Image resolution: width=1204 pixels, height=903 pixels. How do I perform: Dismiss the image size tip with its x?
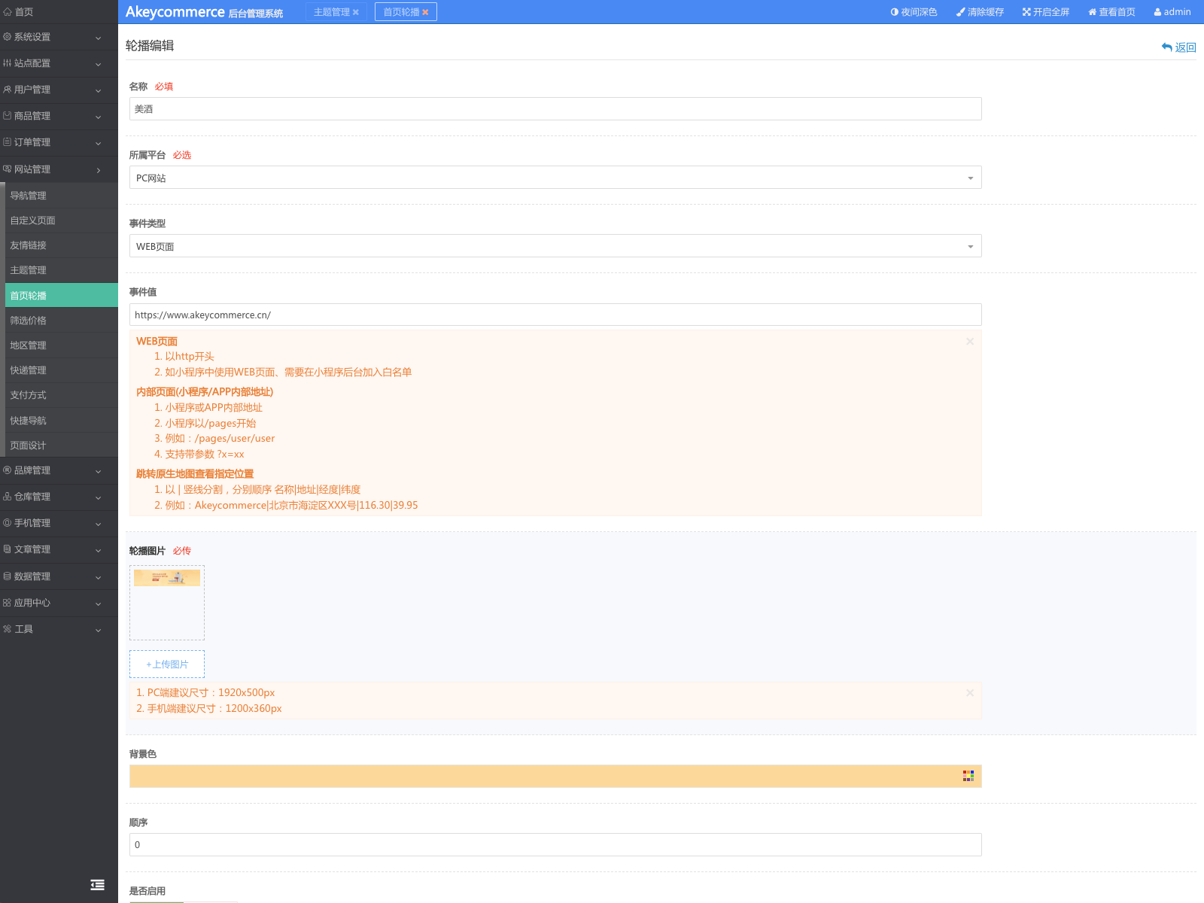(970, 693)
